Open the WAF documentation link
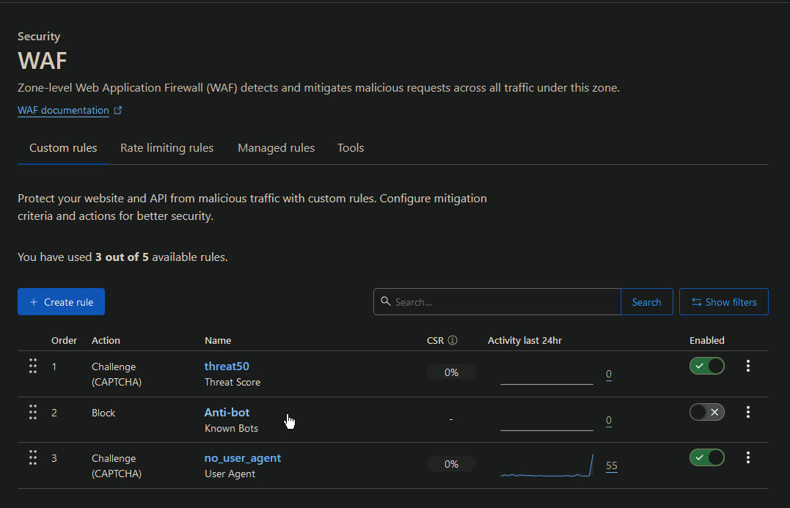This screenshot has height=508, width=790. 62,110
